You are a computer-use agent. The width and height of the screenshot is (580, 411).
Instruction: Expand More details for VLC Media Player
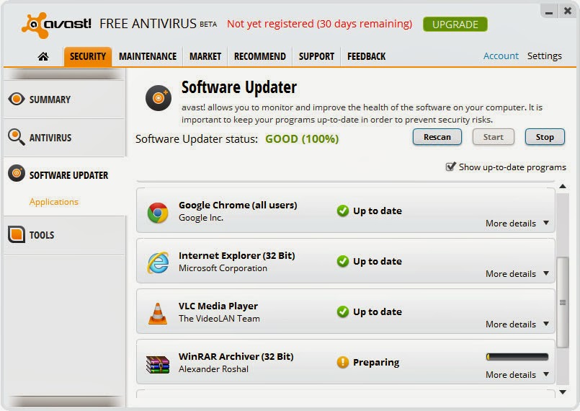[517, 324]
